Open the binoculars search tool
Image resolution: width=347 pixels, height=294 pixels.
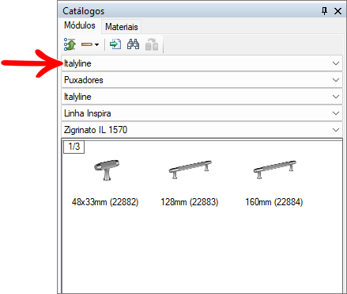coord(133,44)
